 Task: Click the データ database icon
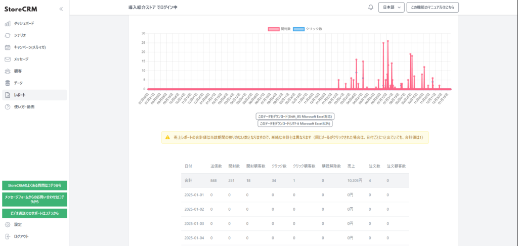[8, 83]
